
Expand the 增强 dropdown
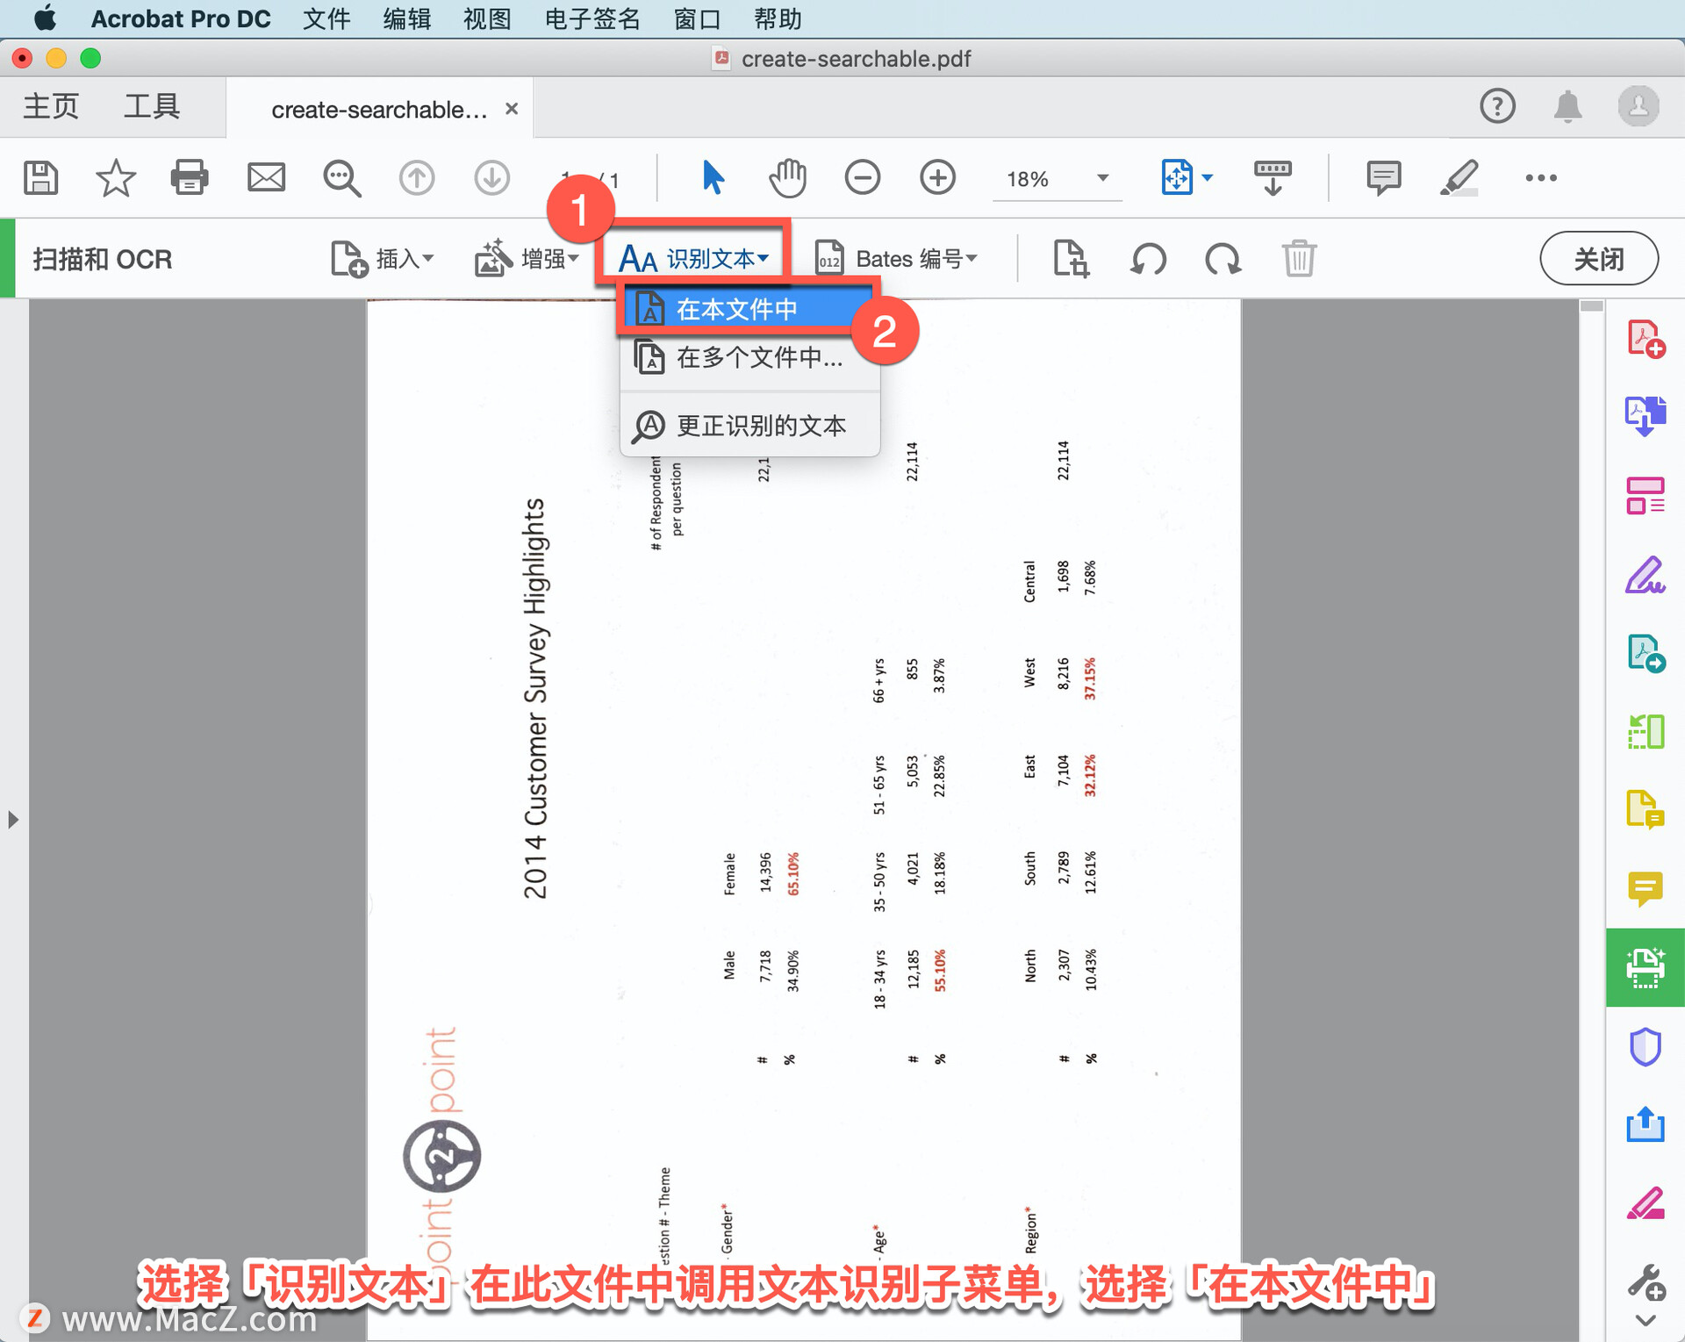coord(527,259)
